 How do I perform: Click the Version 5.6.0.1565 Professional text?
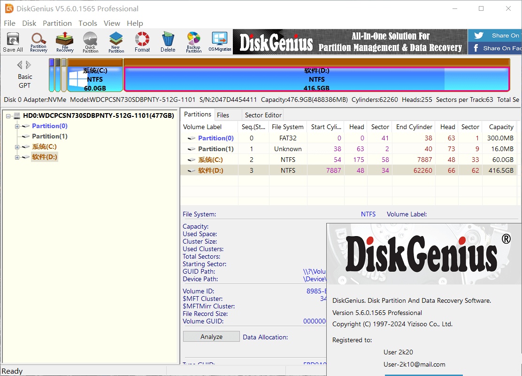(x=377, y=313)
